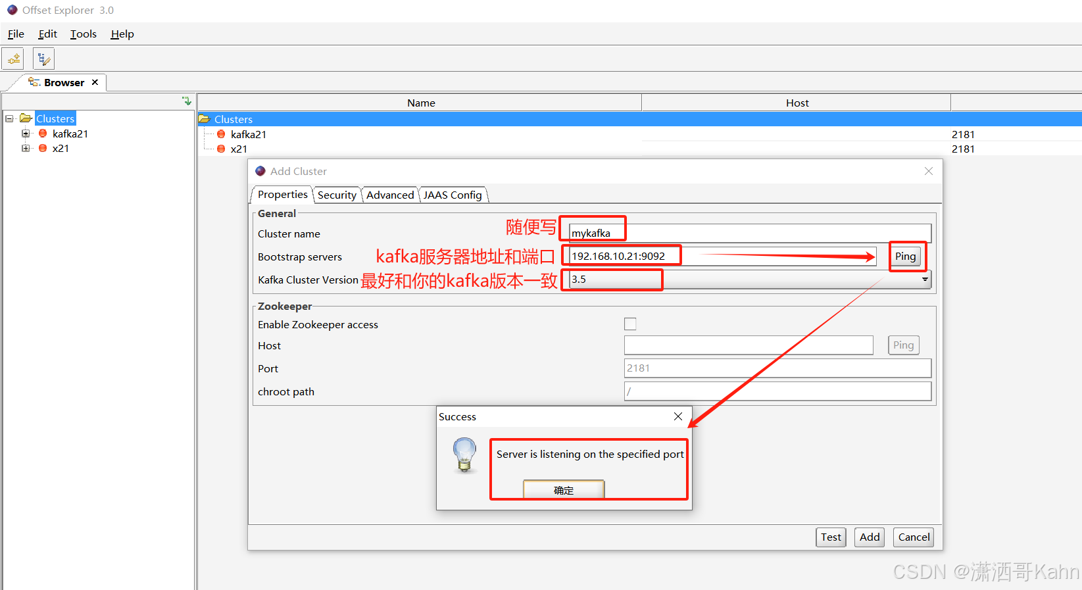Switch to the Properties tab
Image resolution: width=1082 pixels, height=590 pixels.
(282, 195)
